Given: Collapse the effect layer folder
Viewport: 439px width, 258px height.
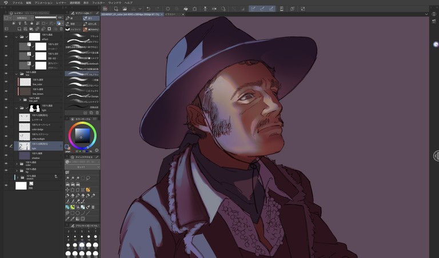Looking at the screenshot, I should coord(17,36).
